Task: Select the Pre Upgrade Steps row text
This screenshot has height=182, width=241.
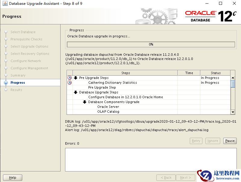Action: pyautogui.click(x=94, y=78)
